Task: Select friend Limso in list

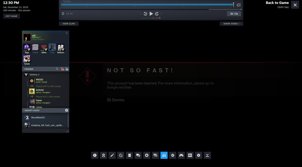Action: (x=45, y=107)
